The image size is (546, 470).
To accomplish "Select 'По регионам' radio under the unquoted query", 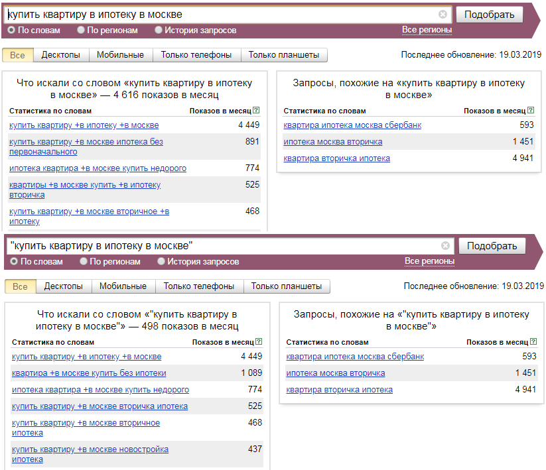I will pos(81,30).
